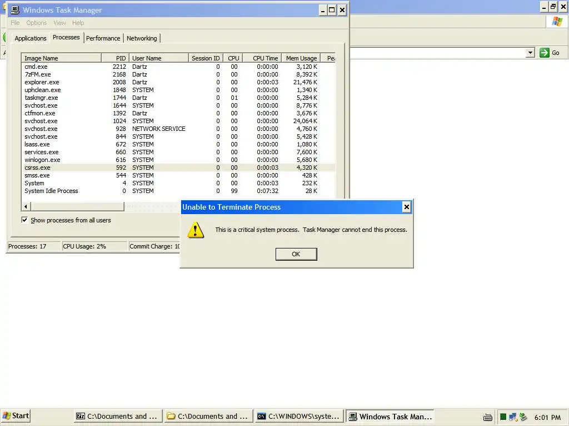
Task: Click the Safely Remove Hardware tray icon
Action: coord(523,417)
